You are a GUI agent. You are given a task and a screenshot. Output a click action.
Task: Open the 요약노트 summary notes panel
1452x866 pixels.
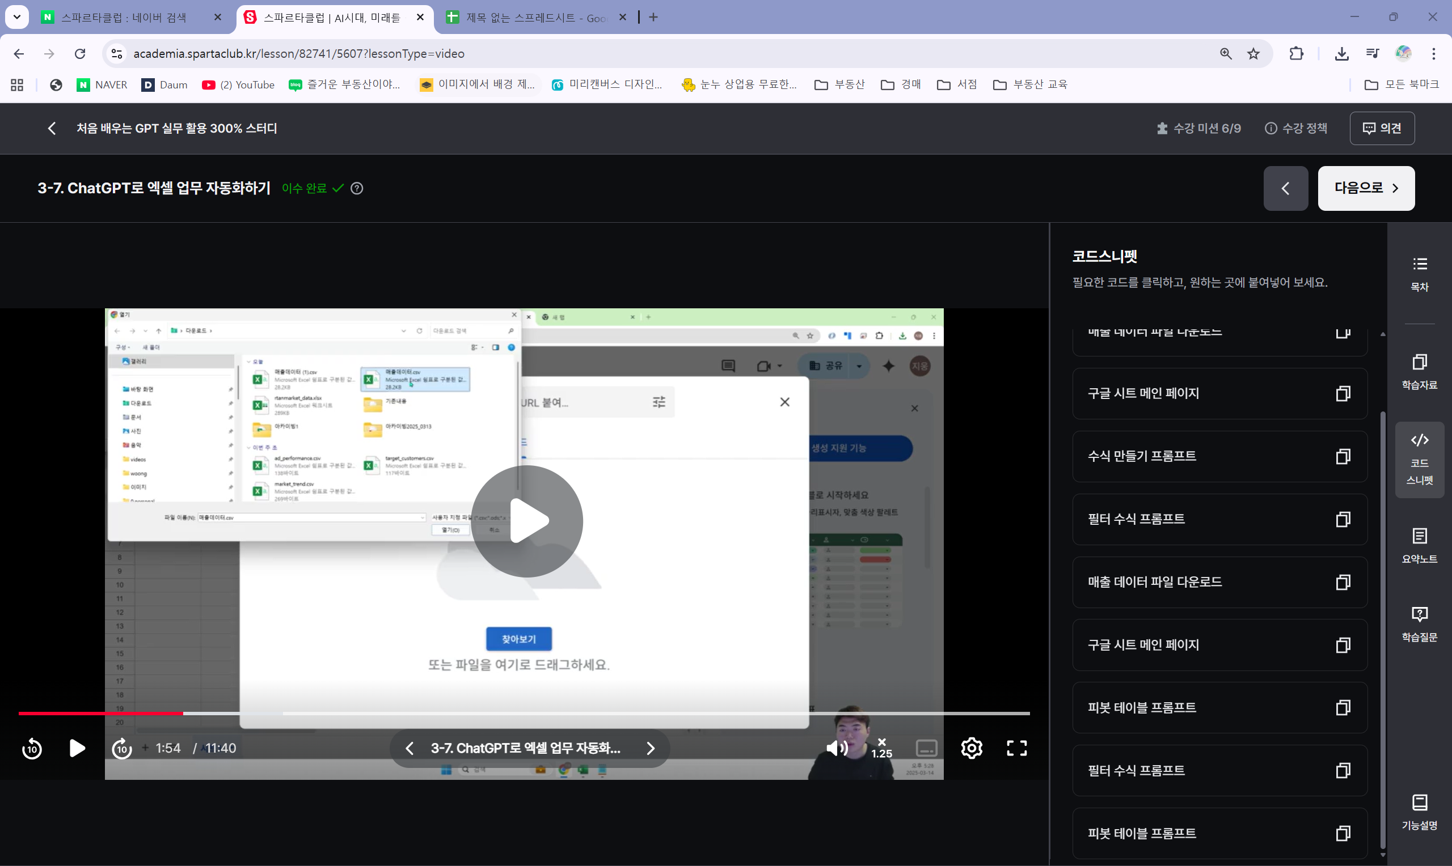click(1419, 546)
